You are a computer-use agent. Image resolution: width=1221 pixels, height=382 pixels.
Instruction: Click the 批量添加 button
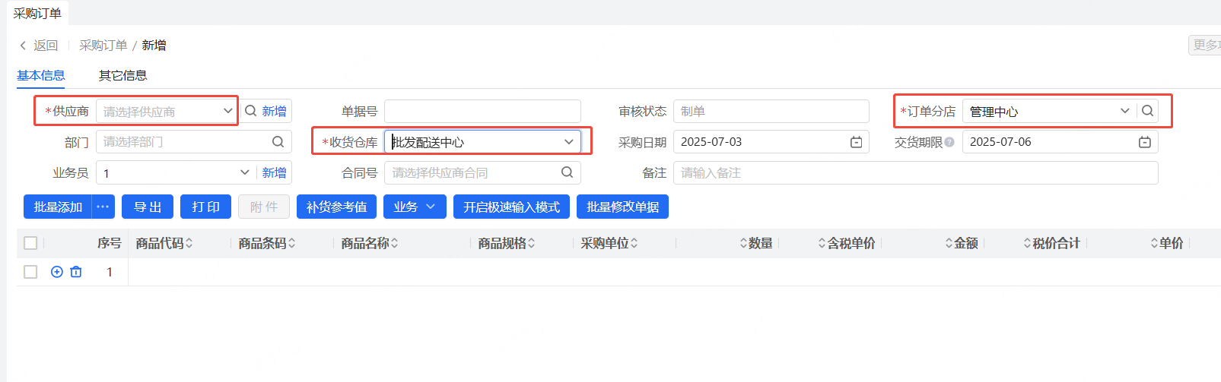pyautogui.click(x=58, y=207)
